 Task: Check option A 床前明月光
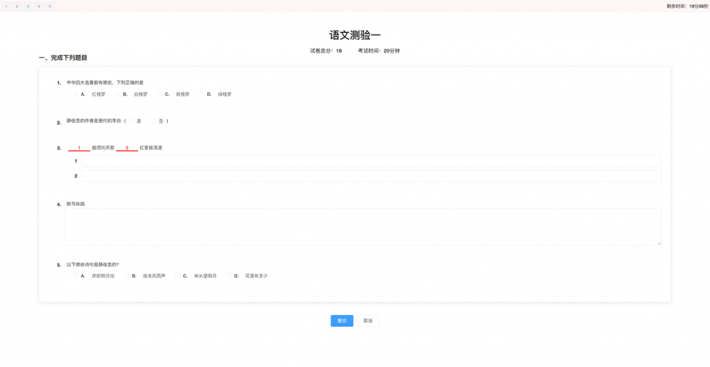click(75, 275)
